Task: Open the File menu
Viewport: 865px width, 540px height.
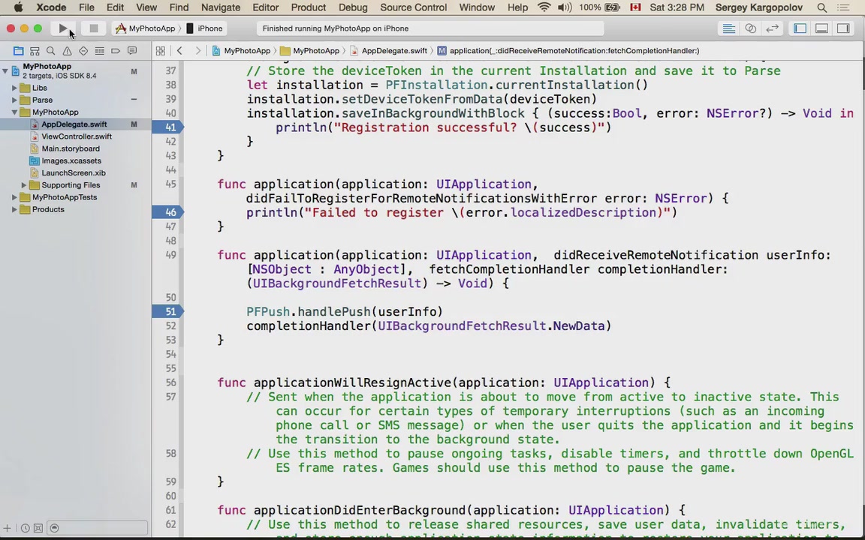Action: [x=86, y=7]
